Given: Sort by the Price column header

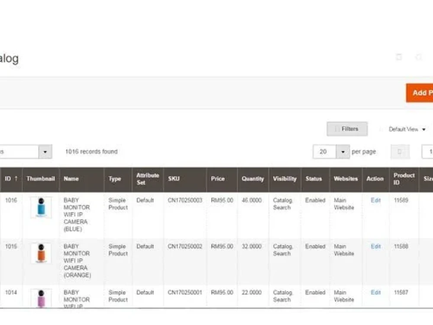Looking at the screenshot, I should pyautogui.click(x=222, y=179).
